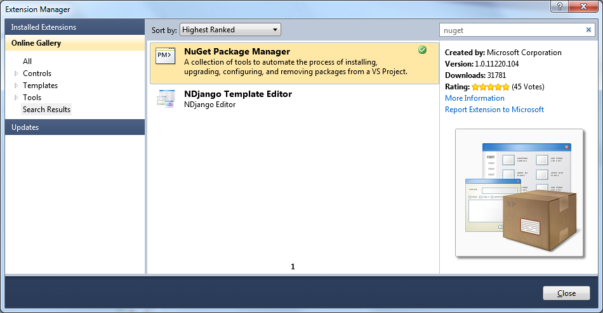
Task: Clear the search box with X icon
Action: [x=588, y=30]
